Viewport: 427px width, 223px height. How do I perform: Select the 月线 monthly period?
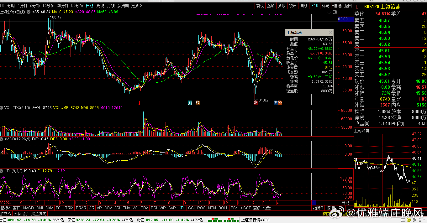point(111,6)
